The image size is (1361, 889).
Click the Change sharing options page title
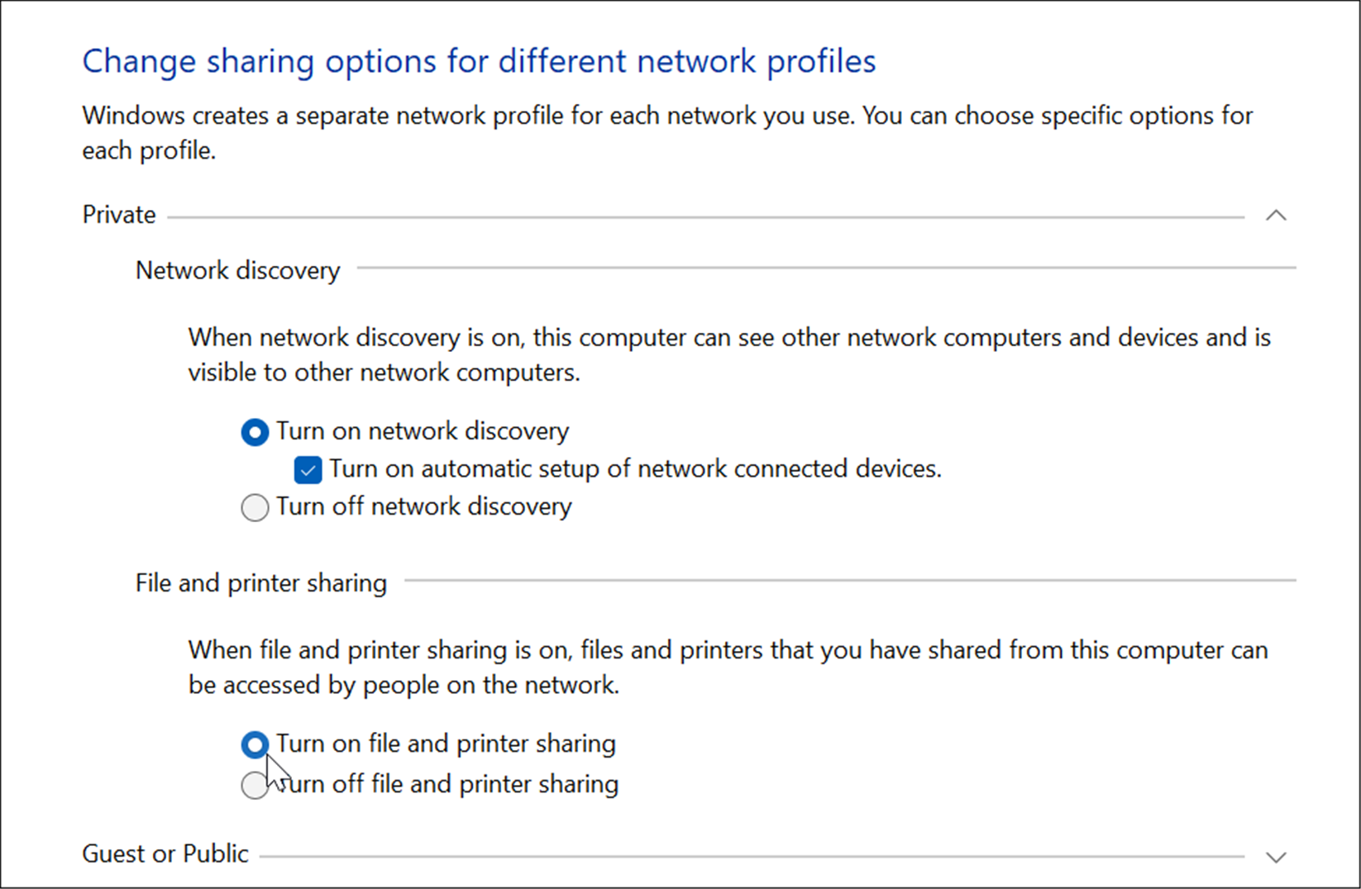click(x=478, y=61)
